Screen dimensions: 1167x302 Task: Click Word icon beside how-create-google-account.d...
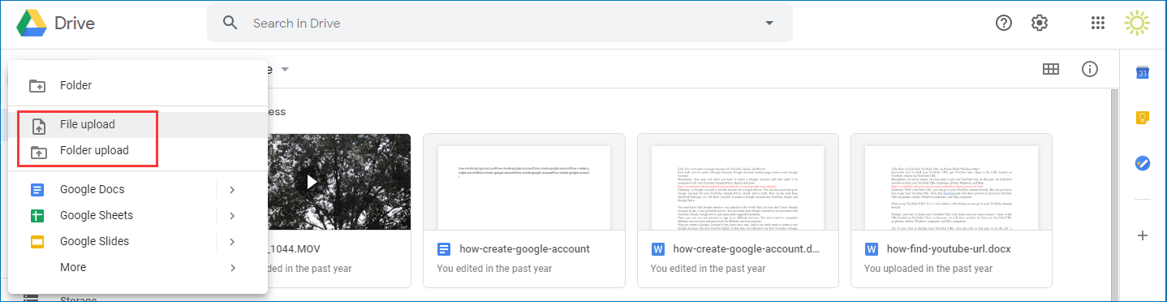click(657, 249)
